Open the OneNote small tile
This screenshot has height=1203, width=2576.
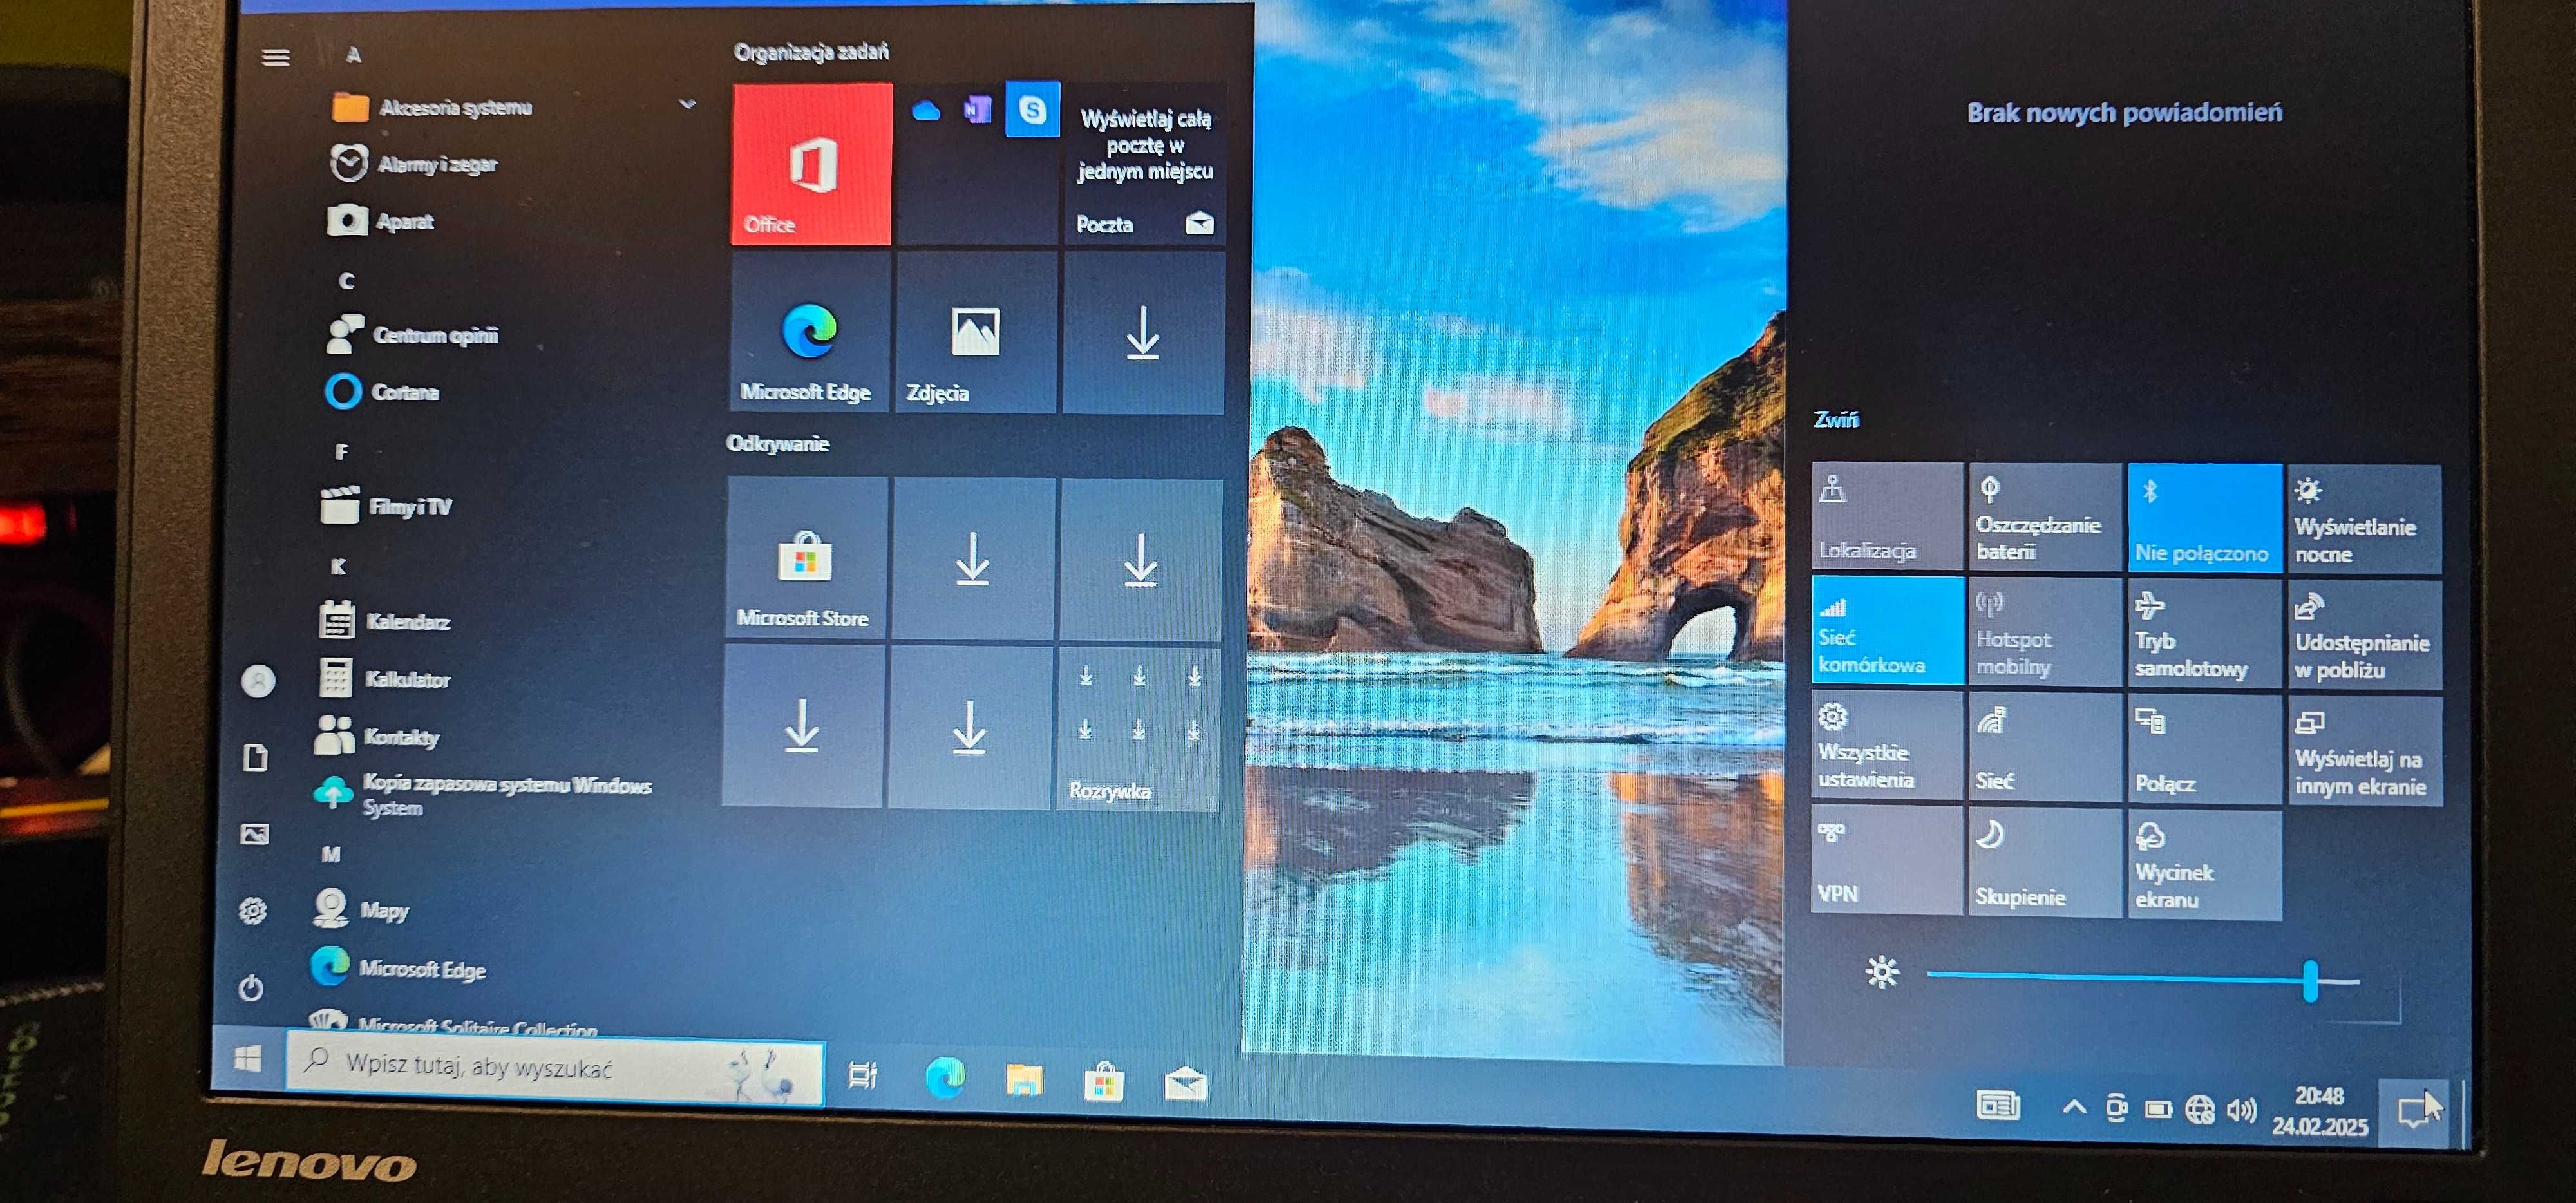[x=977, y=109]
